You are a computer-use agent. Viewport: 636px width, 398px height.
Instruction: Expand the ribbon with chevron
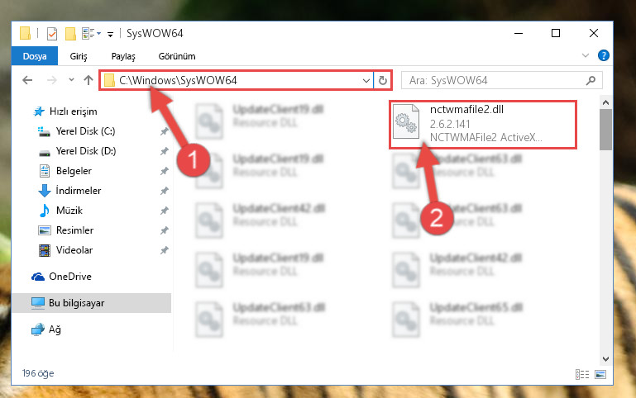(586, 55)
